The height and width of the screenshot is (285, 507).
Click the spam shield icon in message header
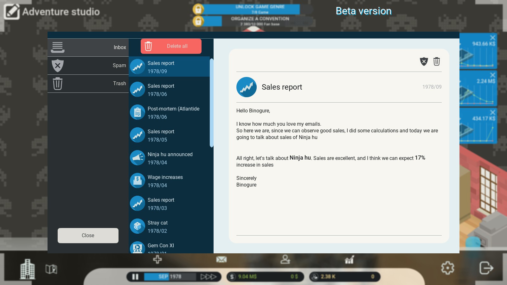pos(424,61)
